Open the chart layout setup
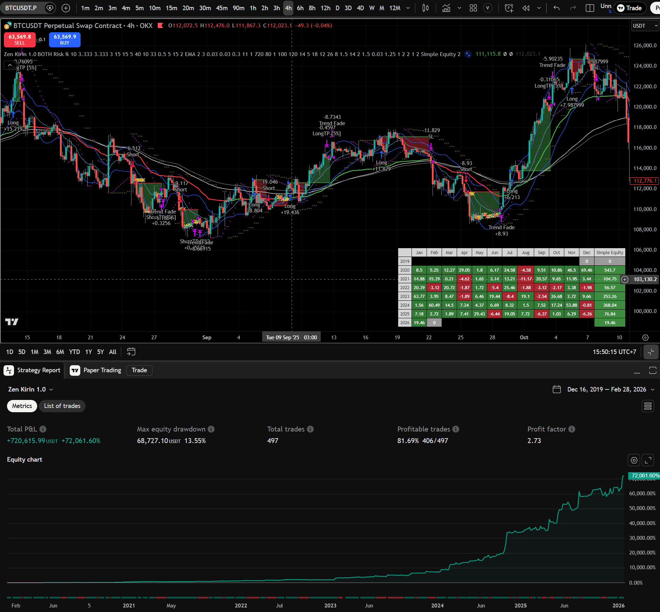 tap(590, 8)
